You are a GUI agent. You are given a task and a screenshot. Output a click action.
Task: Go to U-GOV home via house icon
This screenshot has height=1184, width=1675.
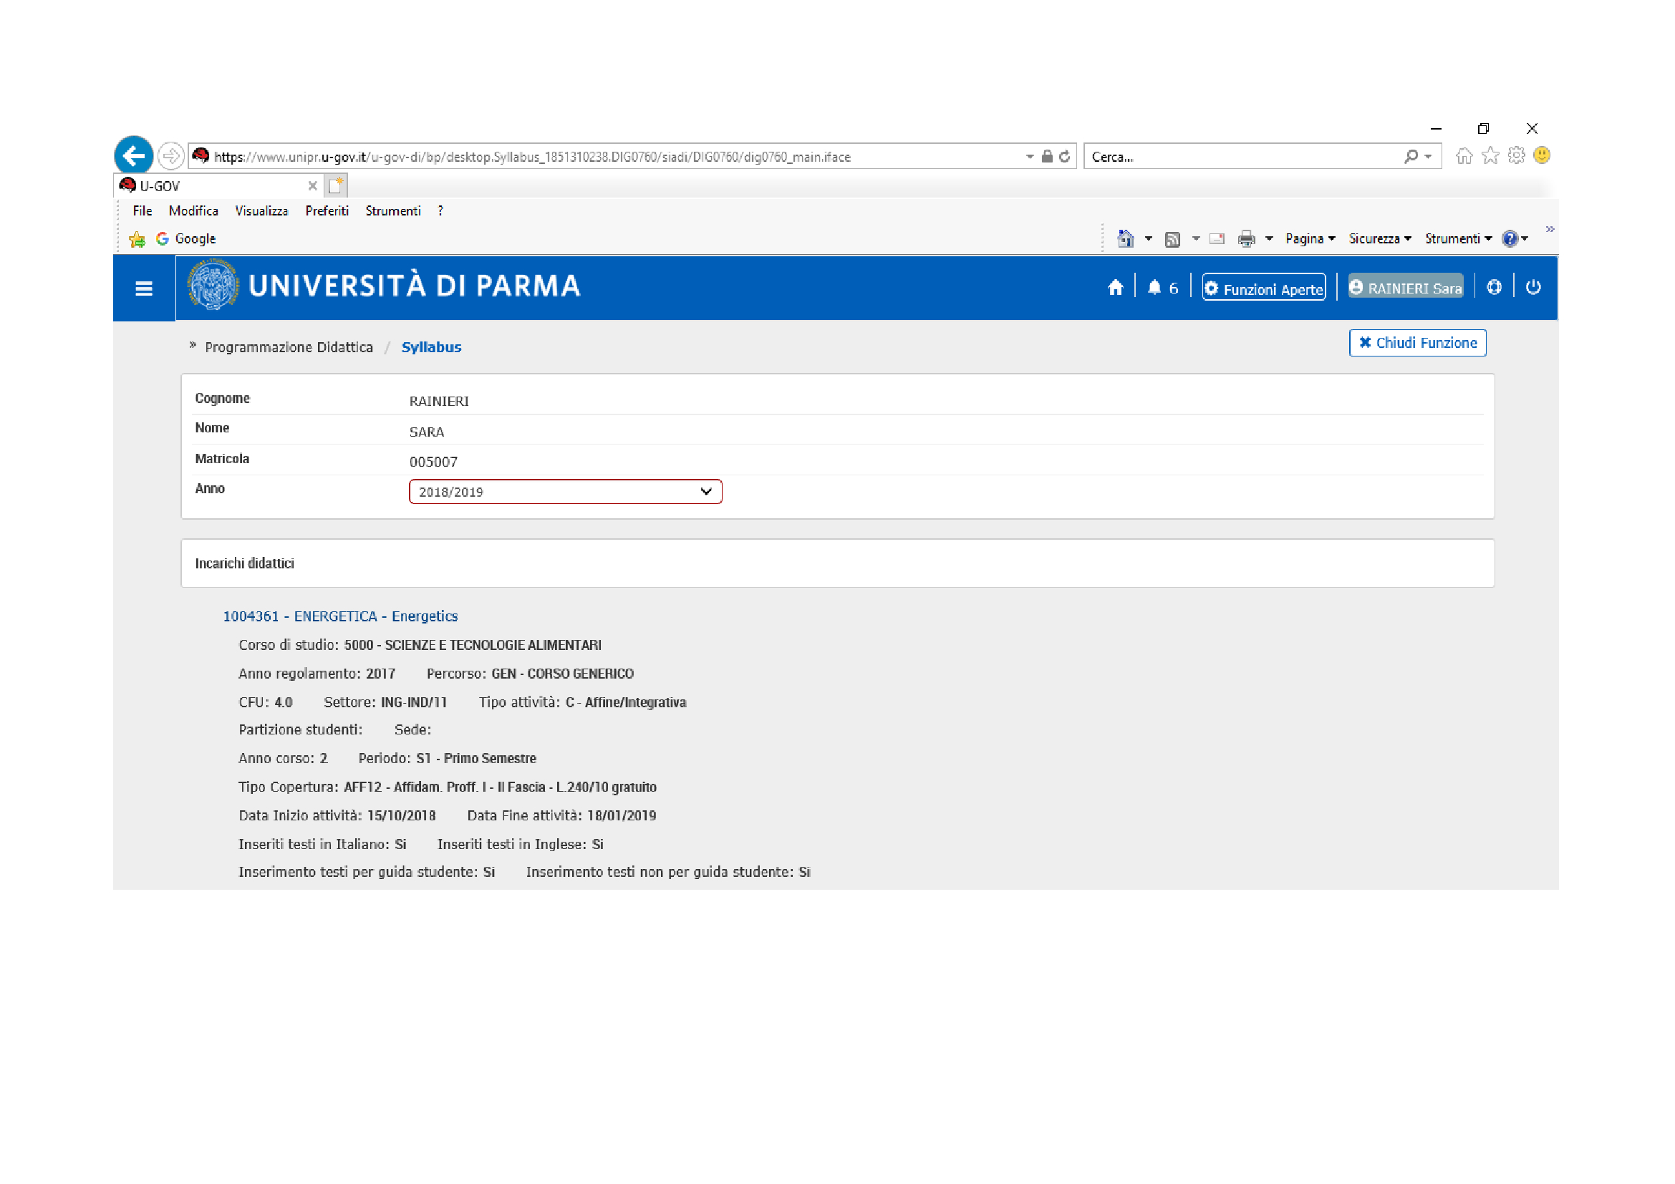click(1115, 288)
